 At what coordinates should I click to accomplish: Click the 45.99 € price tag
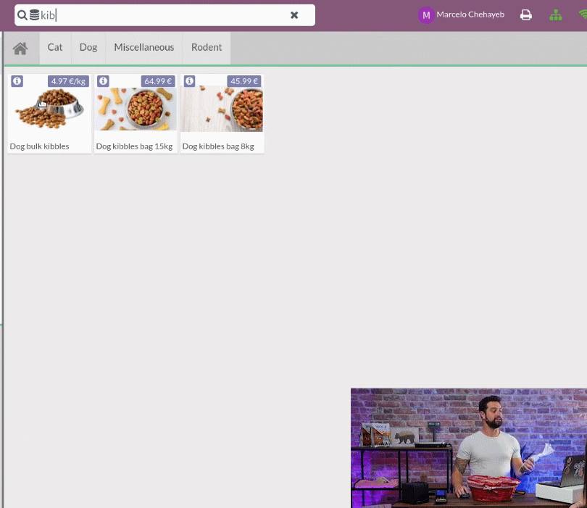pos(244,81)
